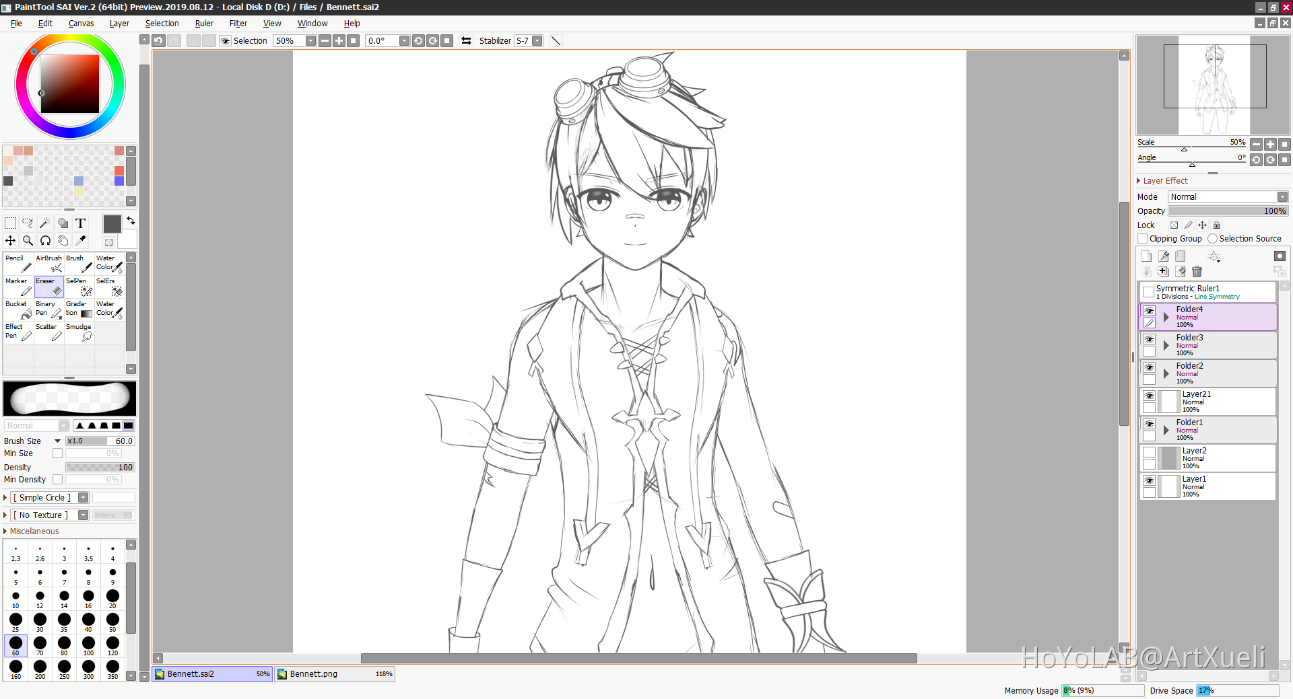The height and width of the screenshot is (699, 1293).
Task: Select the Gradation tool
Action: pos(79,309)
